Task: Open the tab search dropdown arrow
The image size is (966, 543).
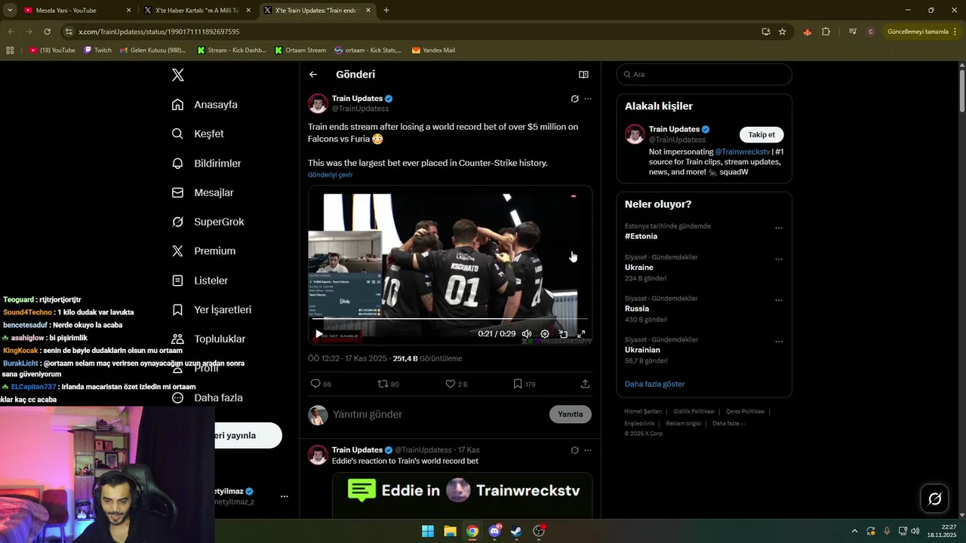Action: pyautogui.click(x=10, y=11)
